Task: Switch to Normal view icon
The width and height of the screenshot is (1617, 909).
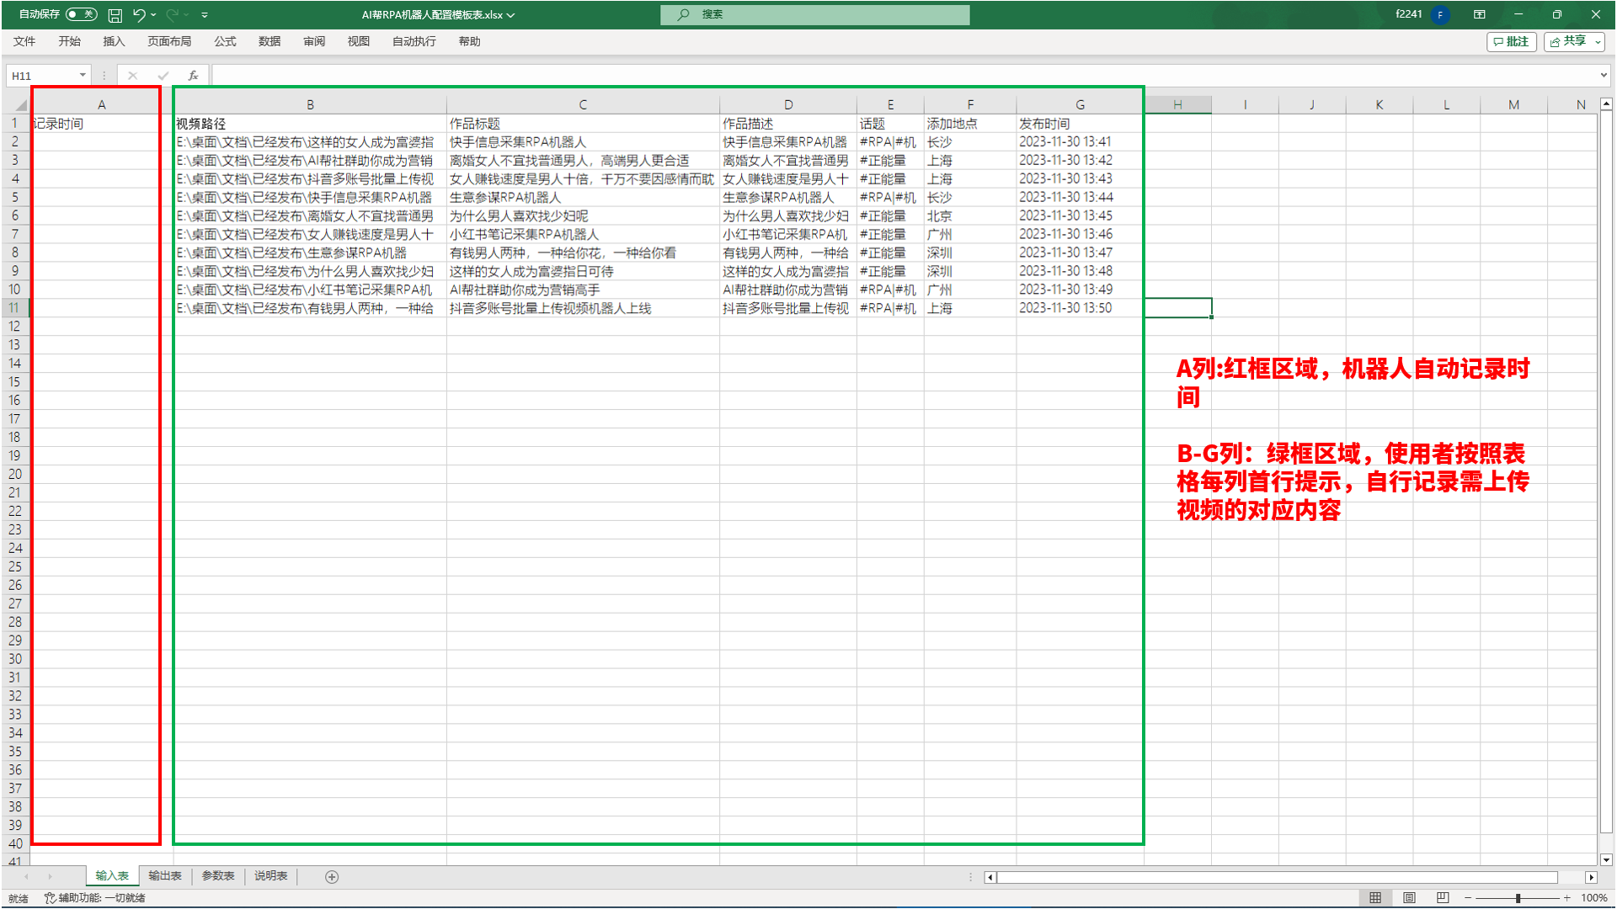Action: tap(1375, 898)
